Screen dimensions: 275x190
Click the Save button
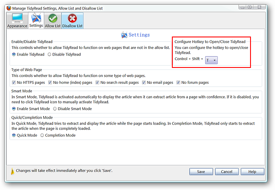point(201,172)
